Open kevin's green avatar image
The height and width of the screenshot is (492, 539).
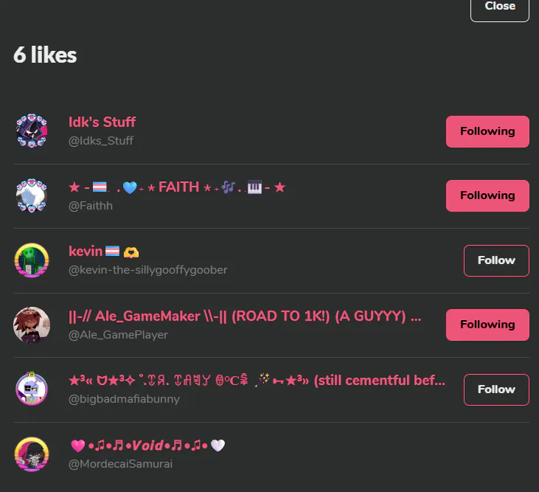coord(32,260)
